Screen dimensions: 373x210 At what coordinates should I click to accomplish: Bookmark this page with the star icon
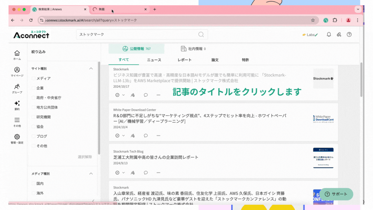tap(313, 20)
